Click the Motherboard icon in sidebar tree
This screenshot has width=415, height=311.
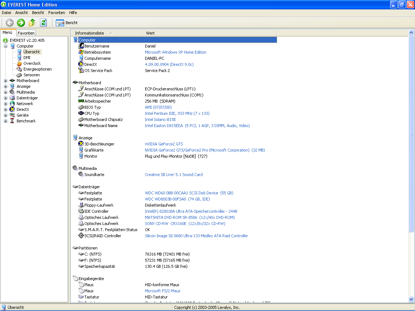point(12,81)
